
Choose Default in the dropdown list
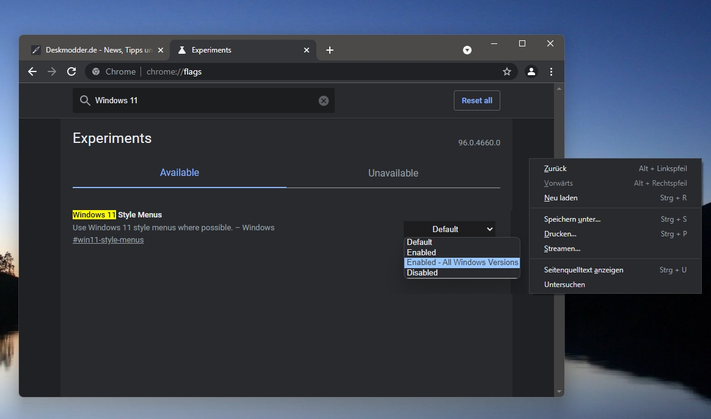click(462, 242)
